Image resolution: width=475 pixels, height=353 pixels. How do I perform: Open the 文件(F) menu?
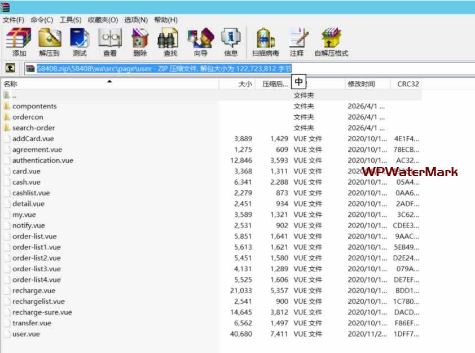coord(13,20)
